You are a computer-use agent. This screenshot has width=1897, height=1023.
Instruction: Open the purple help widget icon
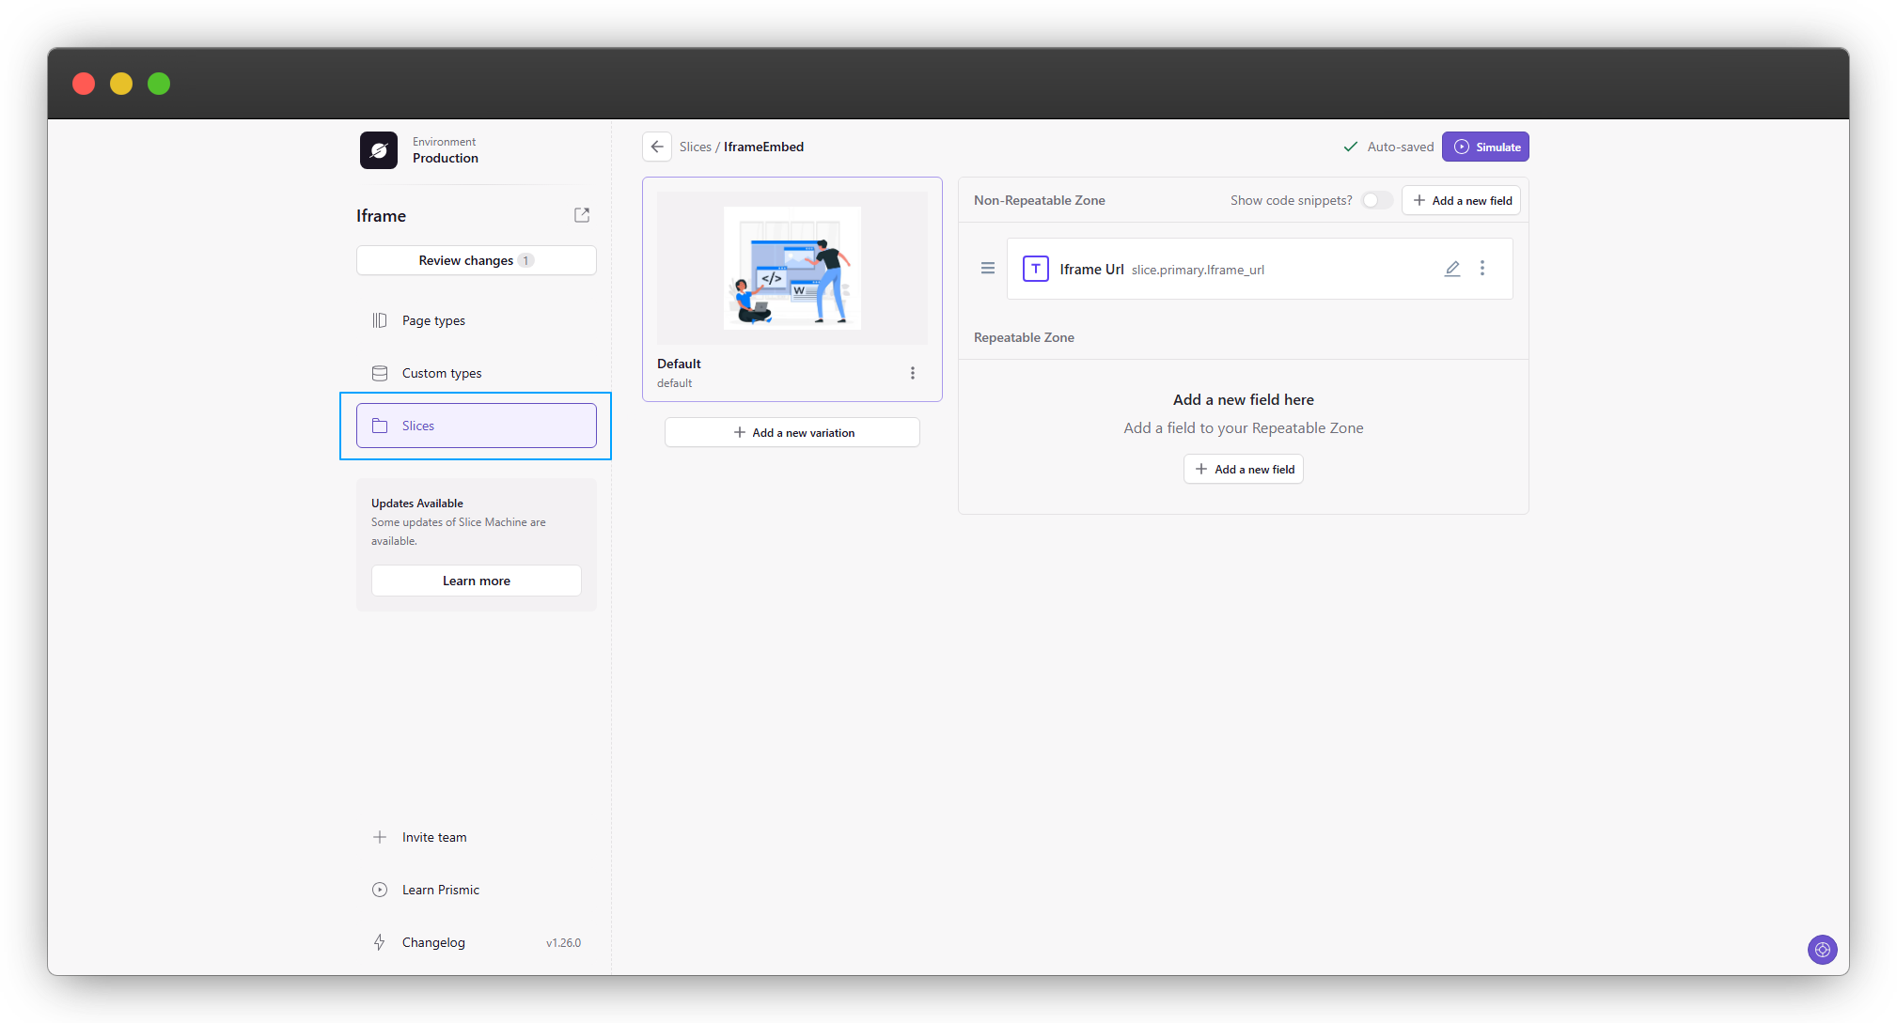tap(1823, 950)
